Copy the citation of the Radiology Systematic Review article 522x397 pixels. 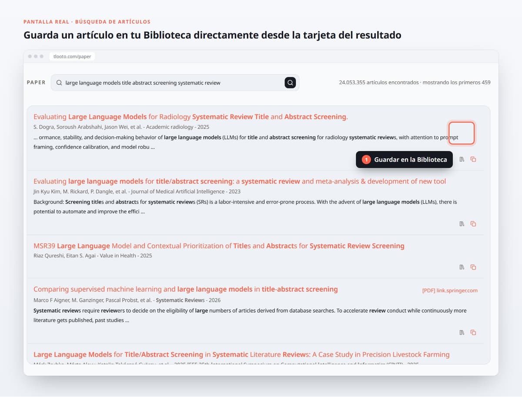pos(473,160)
